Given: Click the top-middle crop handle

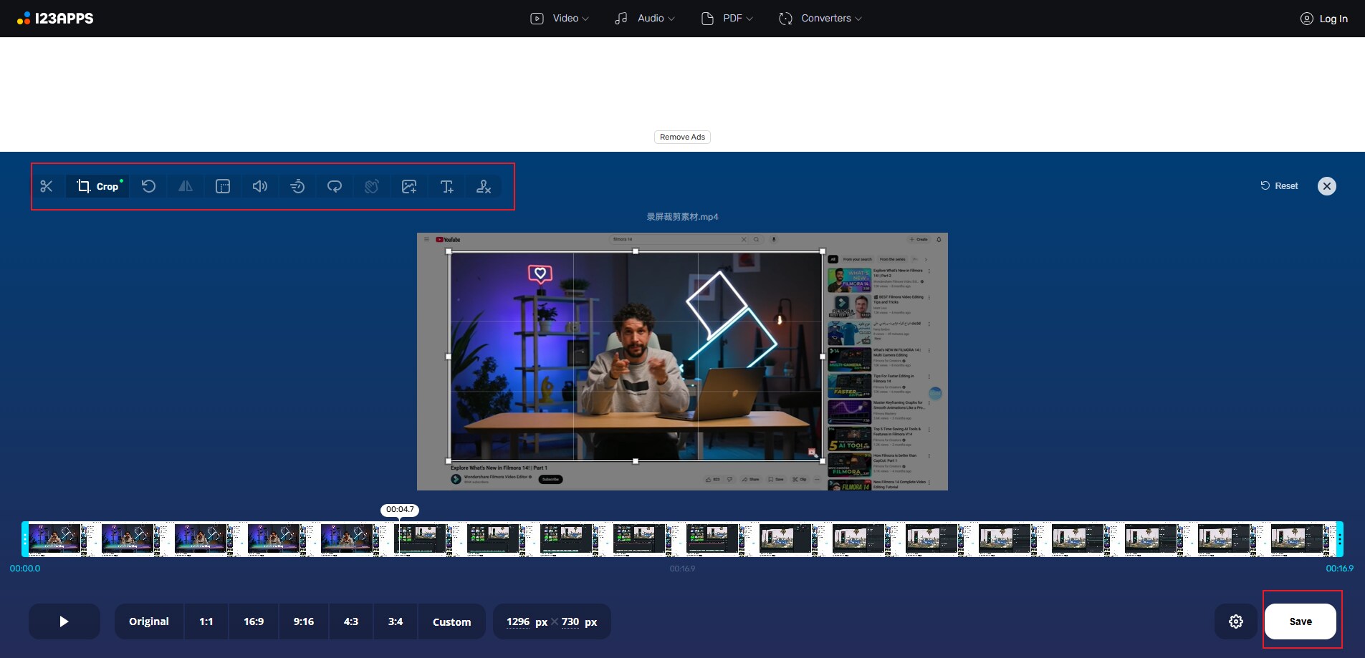Looking at the screenshot, I should 636,251.
